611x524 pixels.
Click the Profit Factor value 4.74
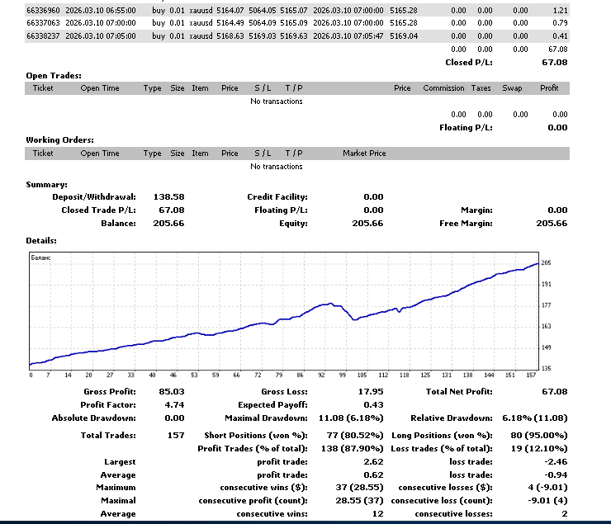pyautogui.click(x=173, y=405)
